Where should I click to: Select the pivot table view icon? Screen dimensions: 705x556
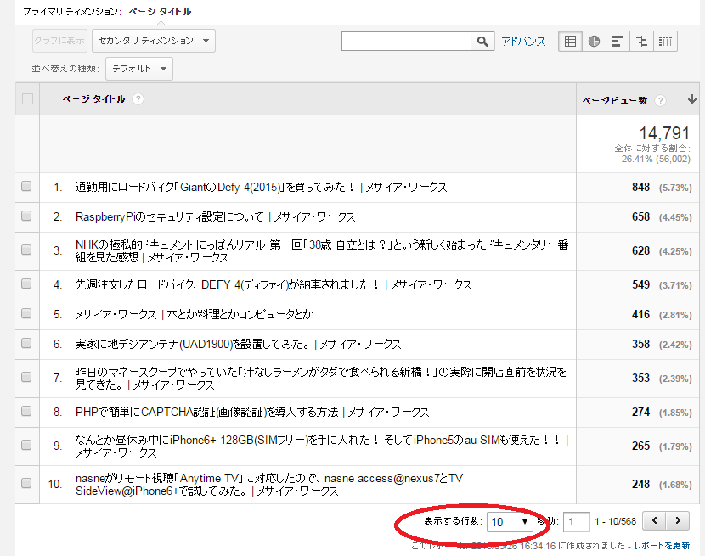(665, 41)
